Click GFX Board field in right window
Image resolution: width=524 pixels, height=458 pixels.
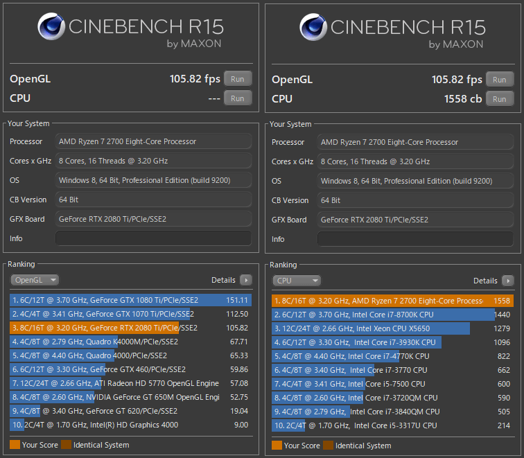coord(415,220)
